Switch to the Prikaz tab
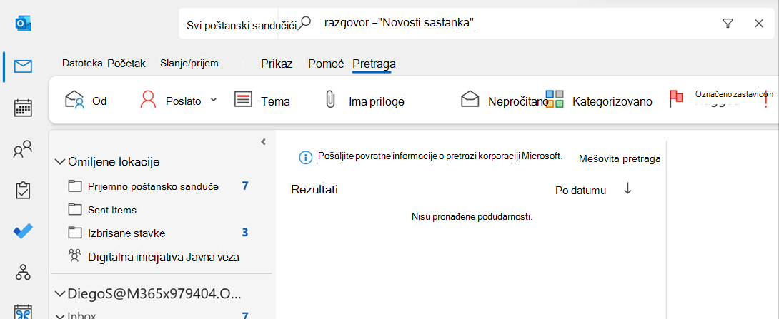The height and width of the screenshot is (319, 779). point(277,64)
